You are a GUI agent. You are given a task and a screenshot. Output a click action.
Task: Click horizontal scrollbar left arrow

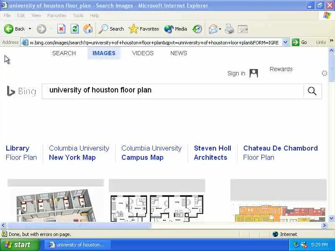(x=3, y=225)
